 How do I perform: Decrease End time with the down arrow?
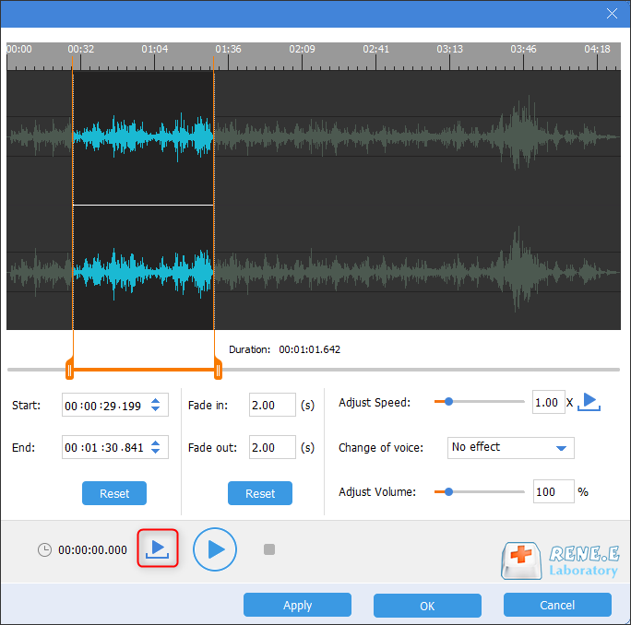(155, 451)
